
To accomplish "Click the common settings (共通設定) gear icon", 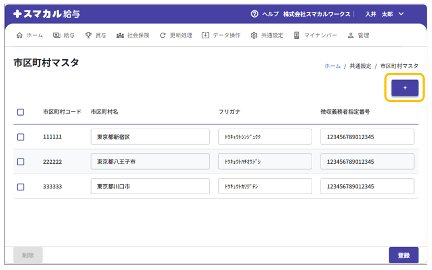I will click(254, 36).
